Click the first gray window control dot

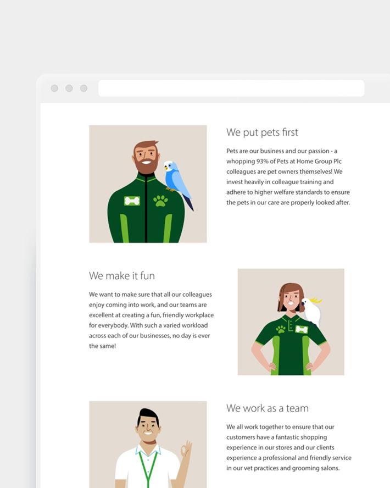click(54, 88)
